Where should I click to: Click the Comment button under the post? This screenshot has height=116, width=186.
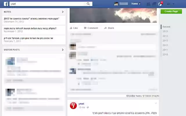pyautogui.click(x=91, y=28)
